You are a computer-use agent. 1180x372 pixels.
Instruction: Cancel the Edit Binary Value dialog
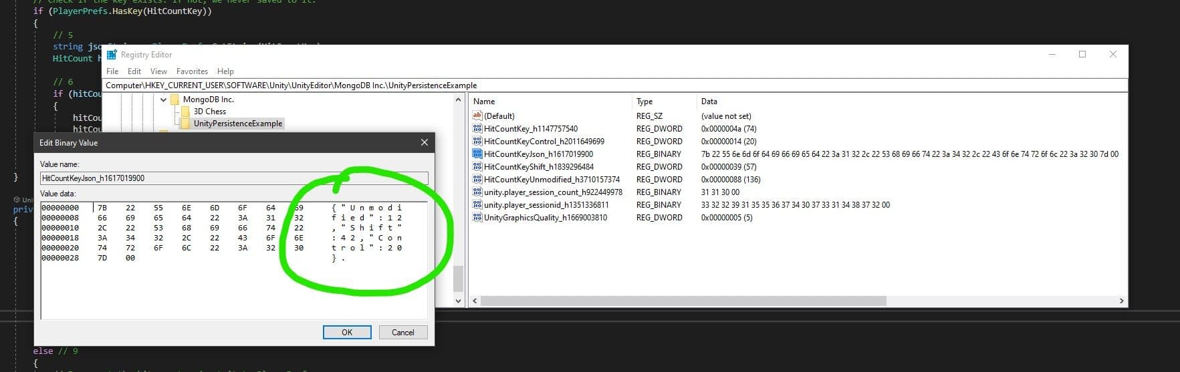[402, 333]
